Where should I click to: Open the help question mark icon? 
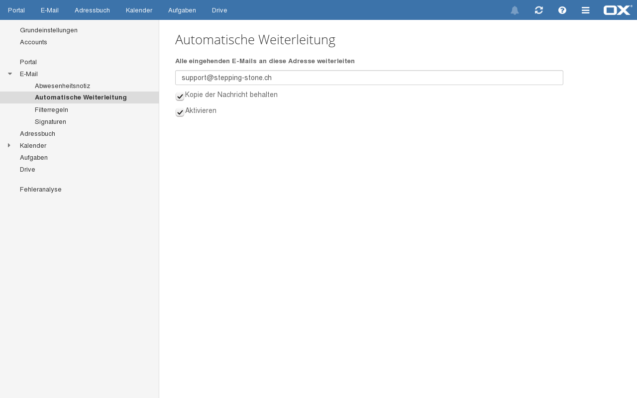pos(562,10)
